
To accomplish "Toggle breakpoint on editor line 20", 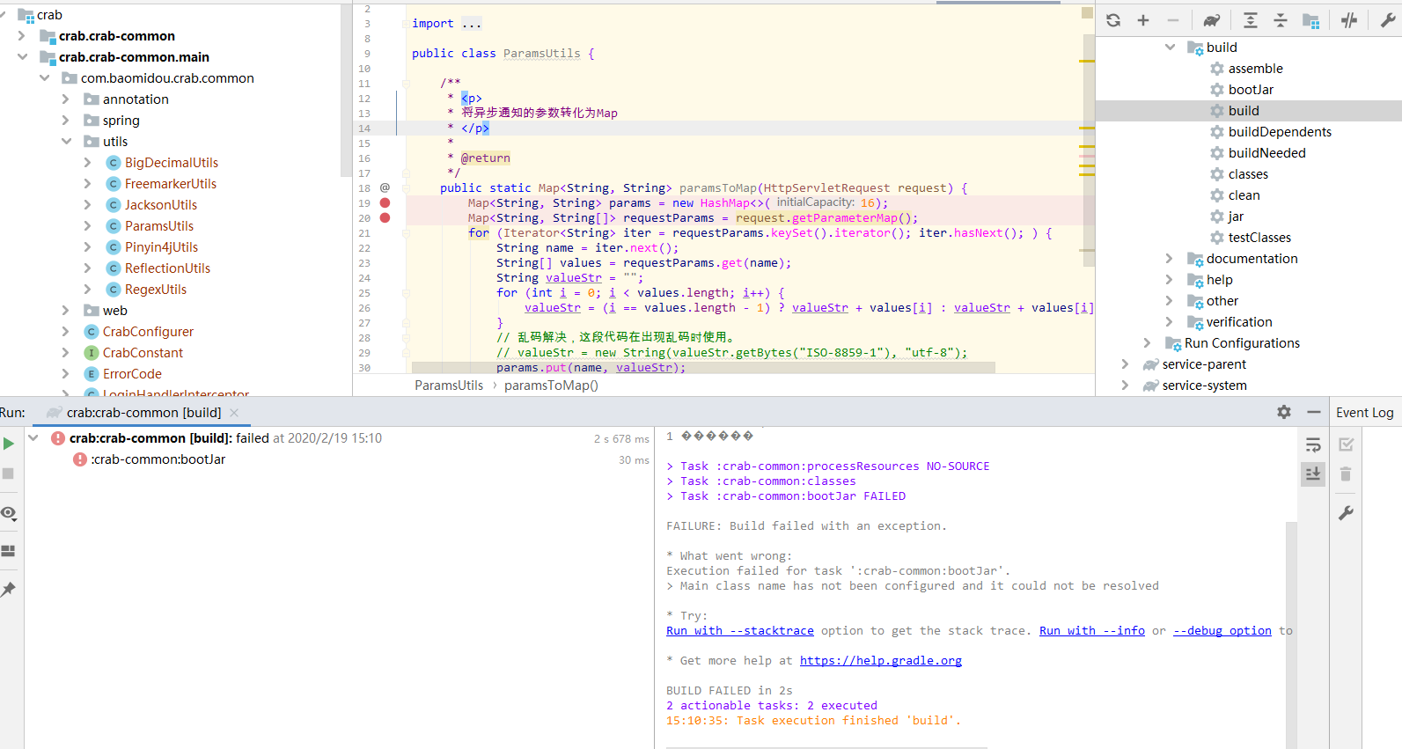I will (x=385, y=217).
